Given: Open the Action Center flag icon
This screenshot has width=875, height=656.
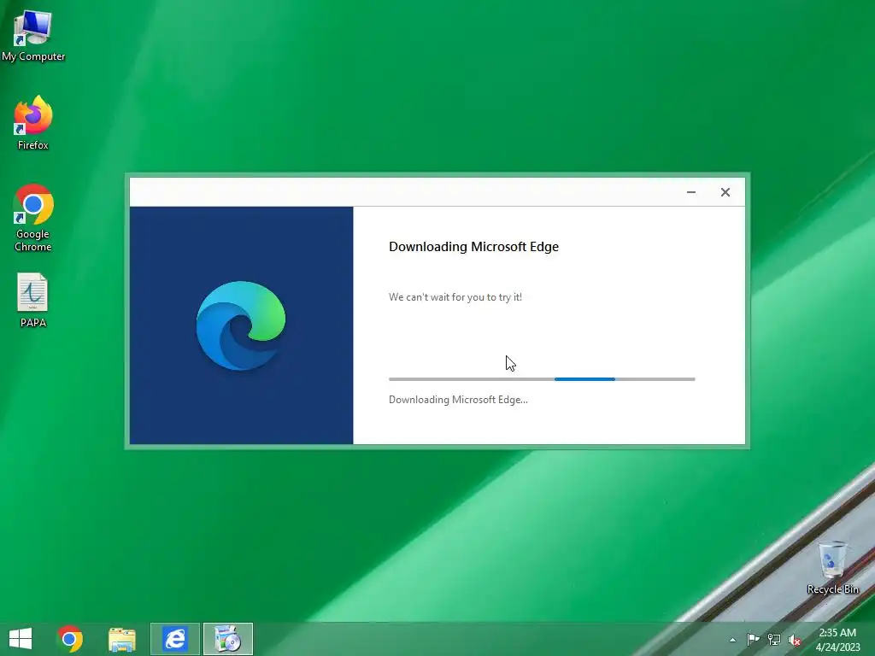Looking at the screenshot, I should pos(753,639).
